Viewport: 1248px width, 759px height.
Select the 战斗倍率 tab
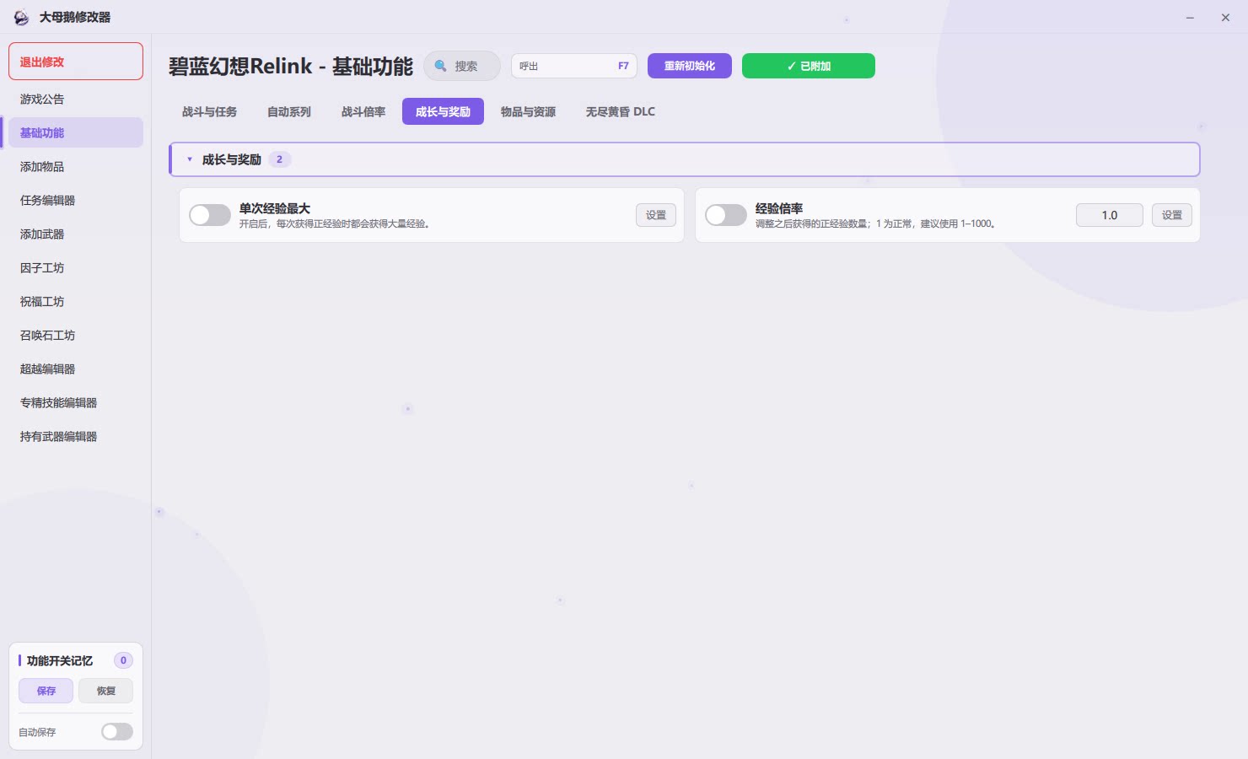(x=363, y=111)
